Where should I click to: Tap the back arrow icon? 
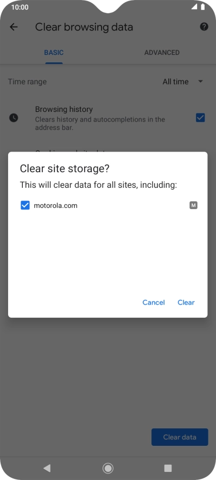(14, 27)
